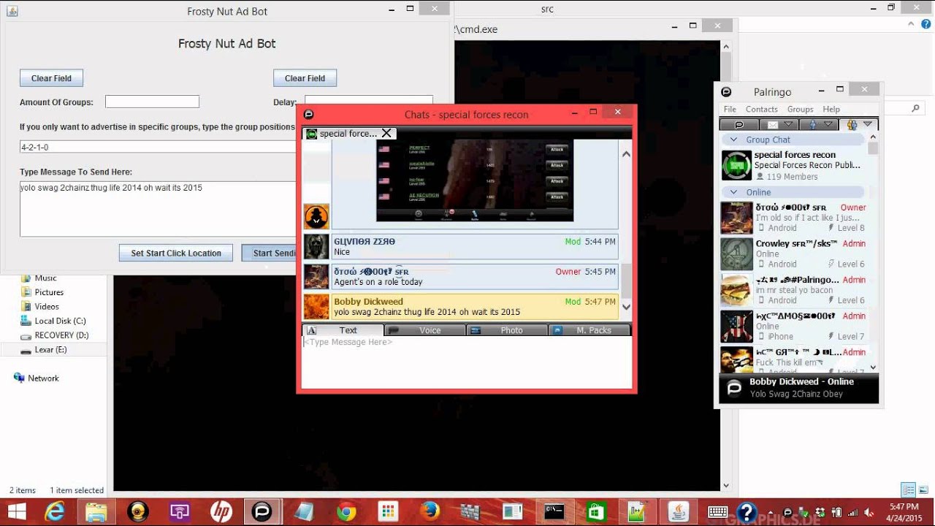Click Clear Field button above Delay

coord(305,78)
